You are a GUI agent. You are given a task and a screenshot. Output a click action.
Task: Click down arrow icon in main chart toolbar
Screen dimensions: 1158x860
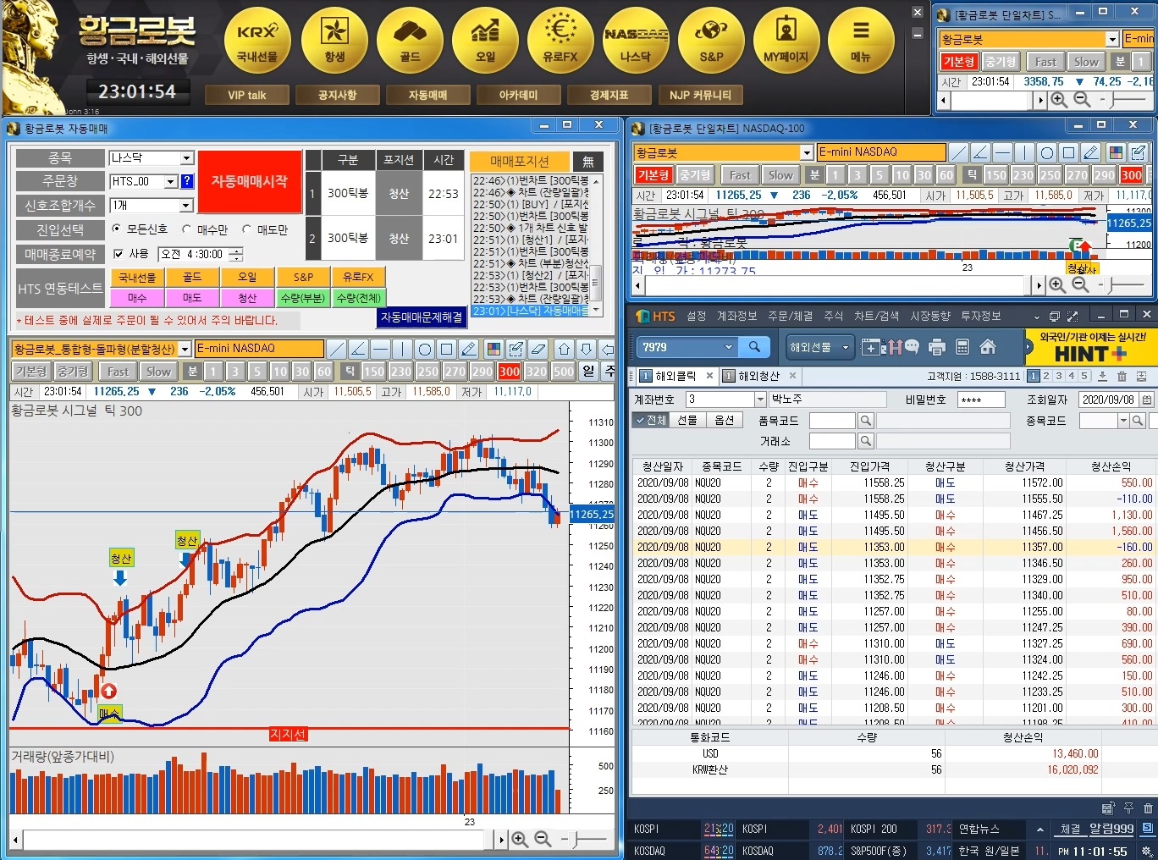click(586, 349)
